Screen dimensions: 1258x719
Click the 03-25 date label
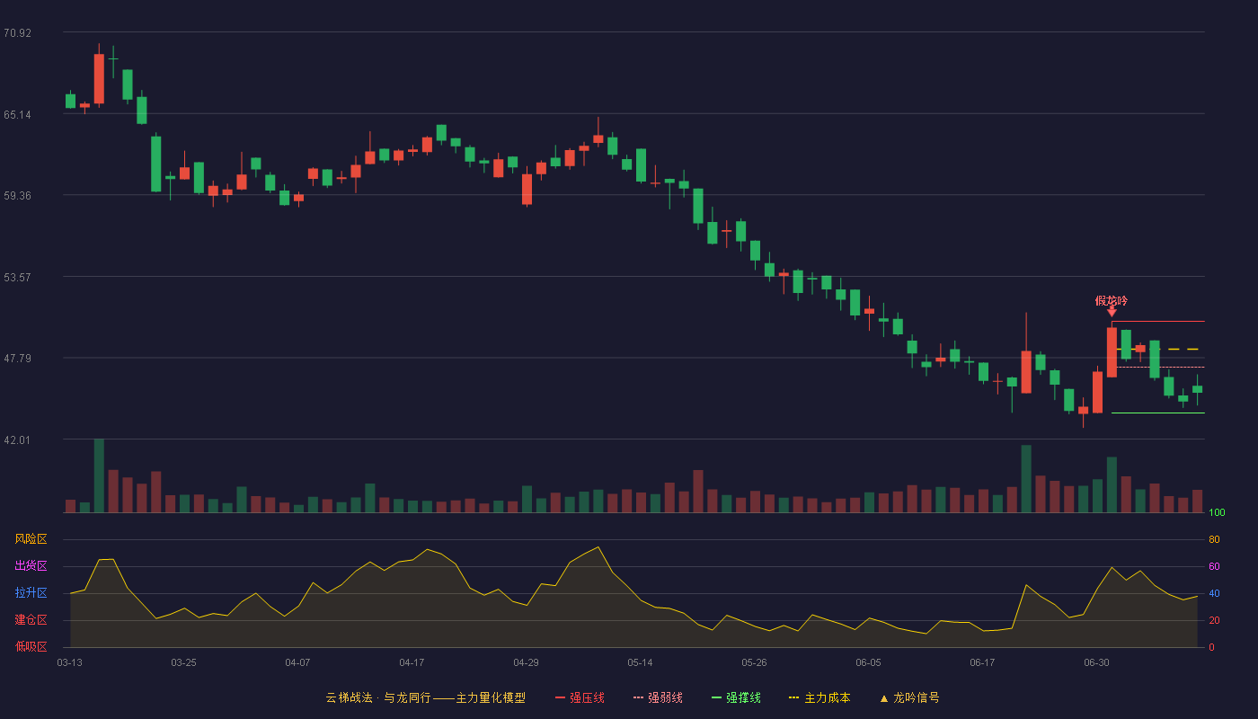pyautogui.click(x=183, y=662)
